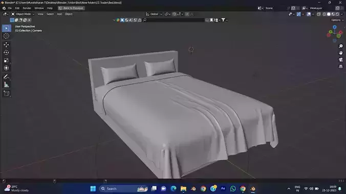
Task: Toggle the snap magnet icon
Action: (175, 14)
